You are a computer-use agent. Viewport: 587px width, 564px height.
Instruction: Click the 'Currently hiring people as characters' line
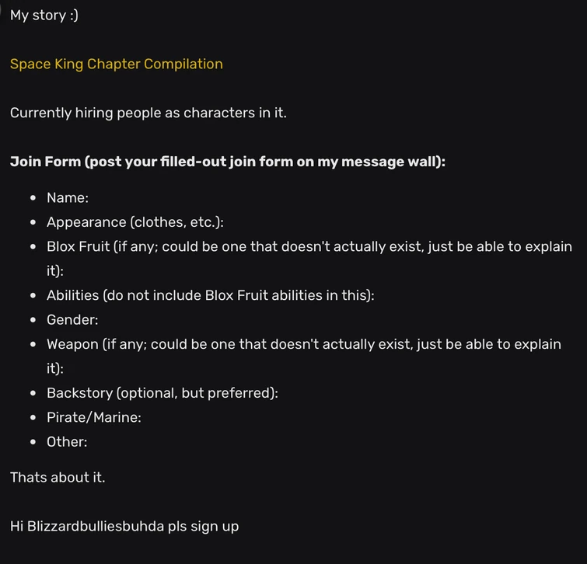(148, 113)
